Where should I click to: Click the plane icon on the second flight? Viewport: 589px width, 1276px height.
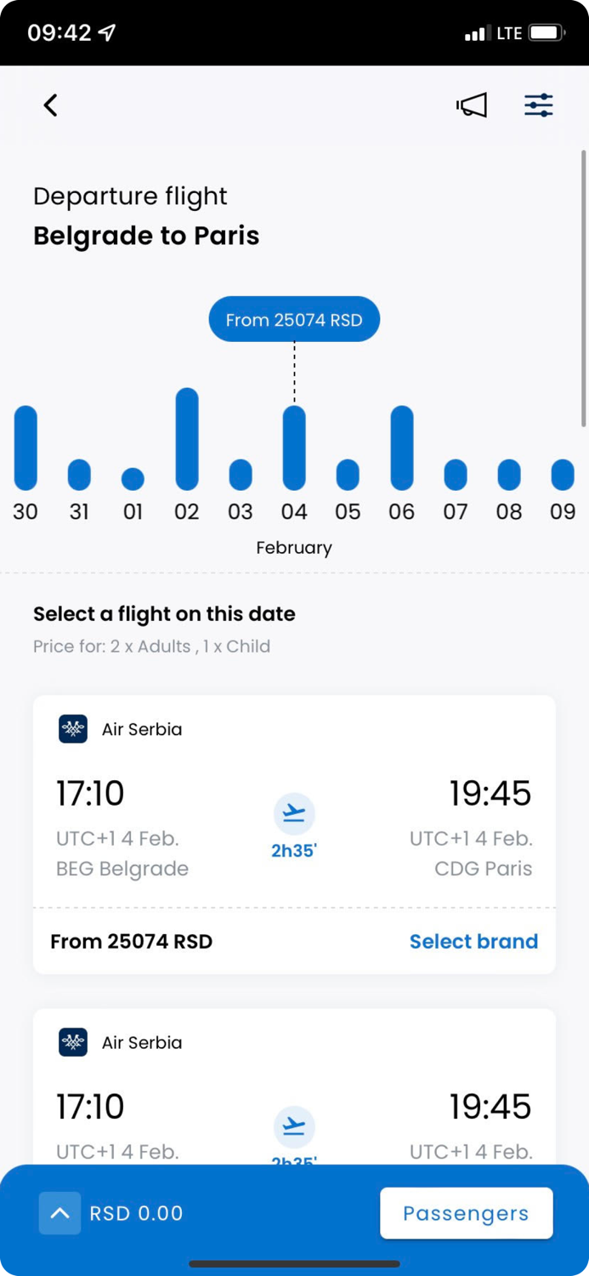294,1126
